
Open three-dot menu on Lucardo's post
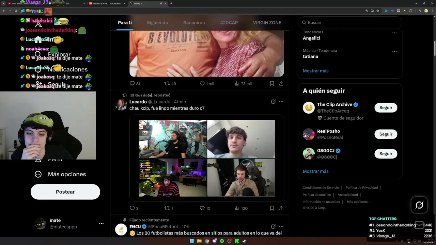[x=281, y=102]
